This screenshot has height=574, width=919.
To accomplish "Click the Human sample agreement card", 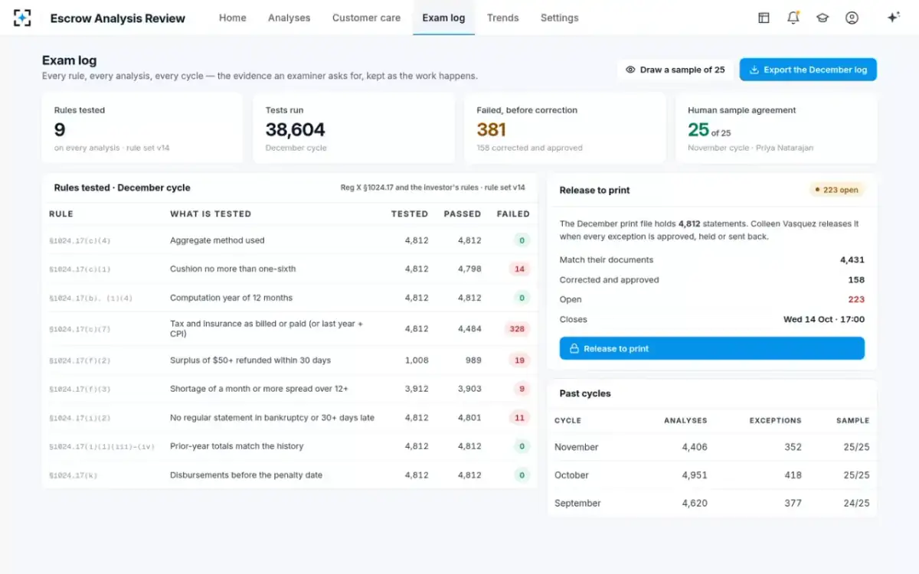I will 776,129.
